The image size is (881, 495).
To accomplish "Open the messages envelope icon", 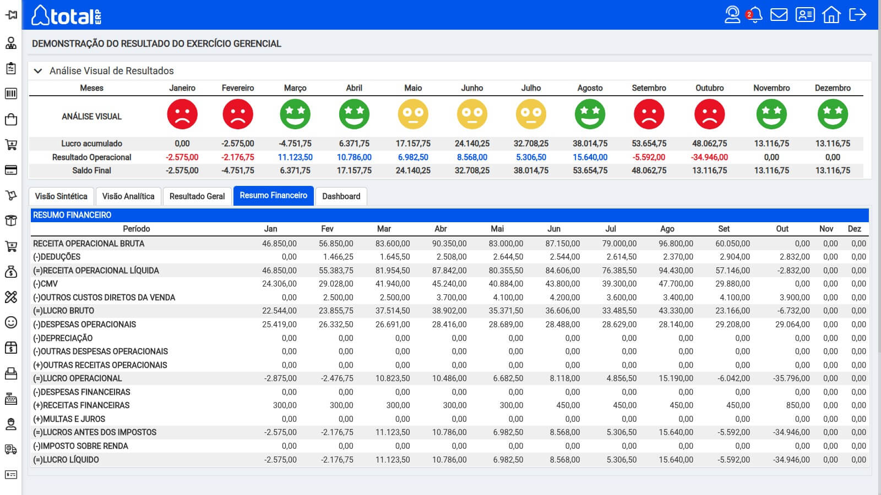I will tap(779, 15).
